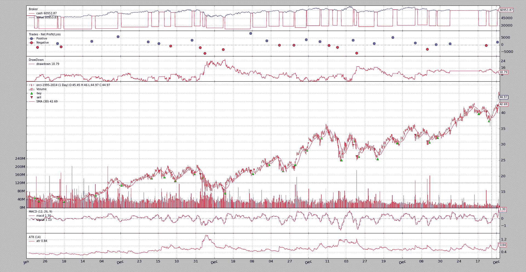Click the 0M volume axis label
526x272 pixels.
coord(22,208)
